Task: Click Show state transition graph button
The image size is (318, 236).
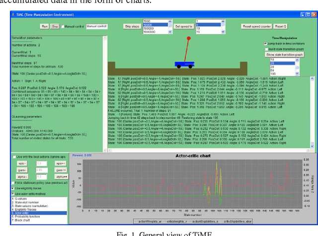Action: click(x=284, y=54)
